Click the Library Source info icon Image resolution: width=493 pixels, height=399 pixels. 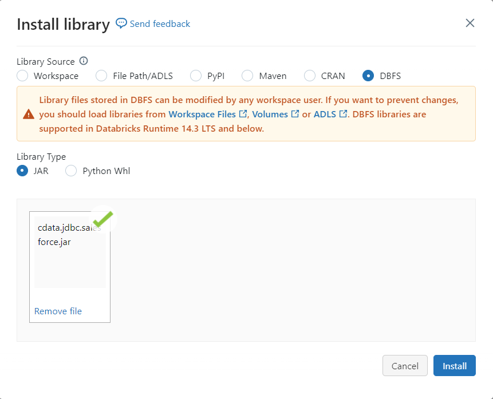84,61
